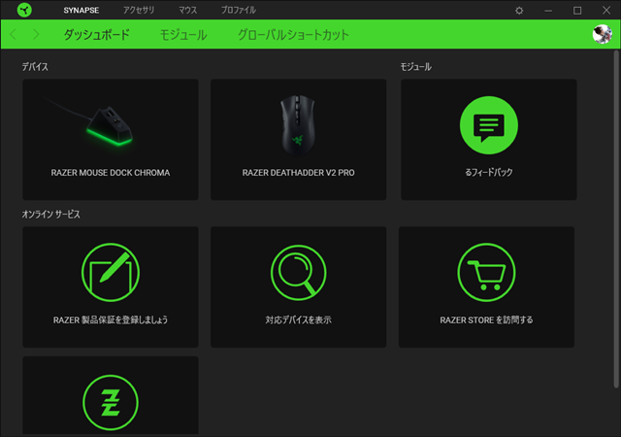Open 対応デバイスを表示 link
Viewport: 621px width, 437px height.
click(298, 320)
